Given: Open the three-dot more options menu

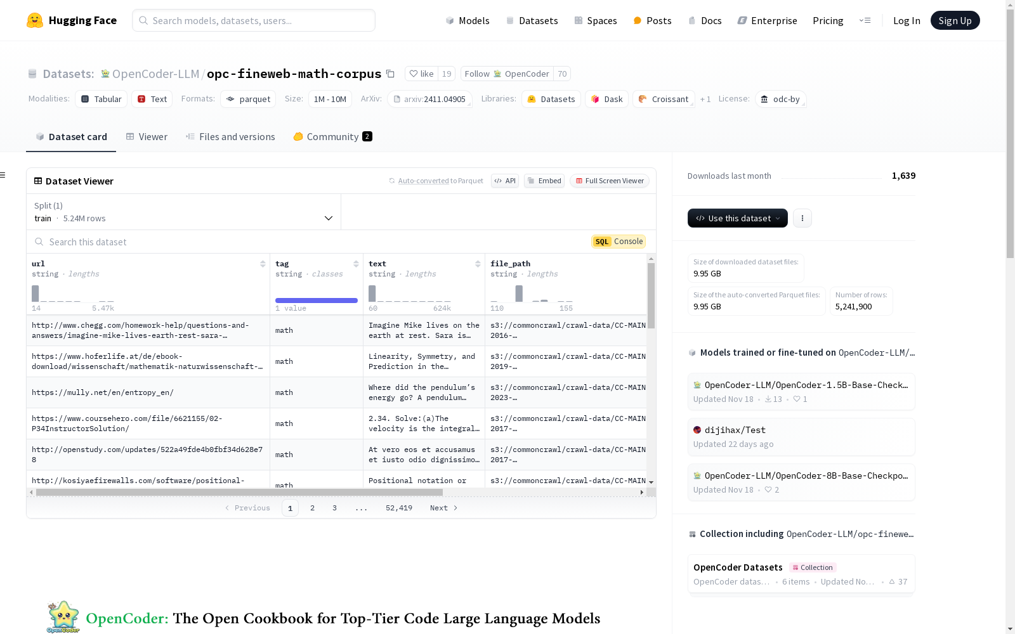Looking at the screenshot, I should coord(802,218).
